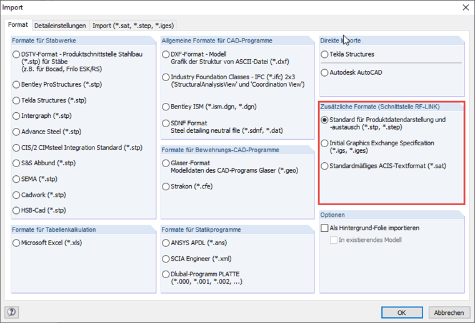475x323 pixels.
Task: Select the Format tab
Action: tap(17, 25)
